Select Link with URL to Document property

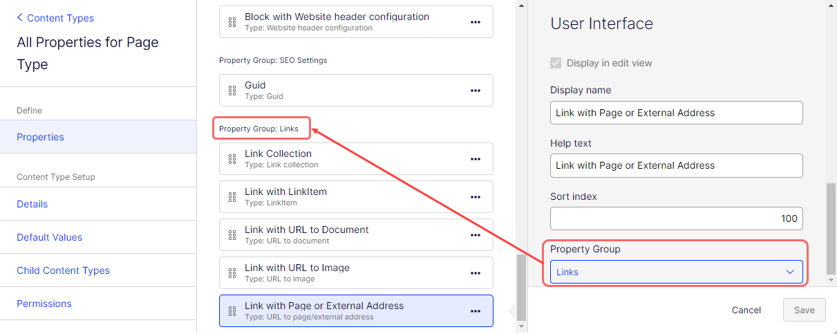click(356, 234)
